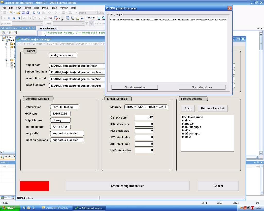Click the Solution Explorer pin icon

pyautogui.click(x=30, y=28)
